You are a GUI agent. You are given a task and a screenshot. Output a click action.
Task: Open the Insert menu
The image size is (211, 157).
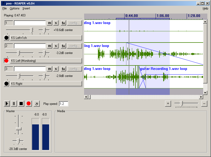(26, 8)
